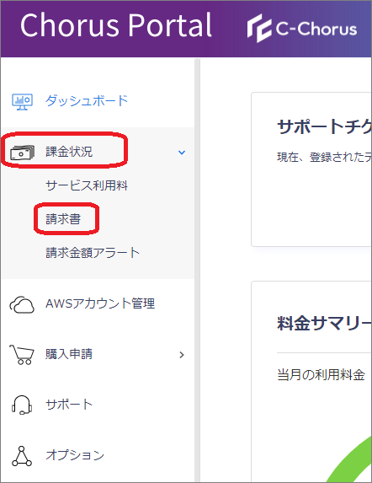Click the dashboard monitor icon
372x483 pixels.
pyautogui.click(x=22, y=101)
